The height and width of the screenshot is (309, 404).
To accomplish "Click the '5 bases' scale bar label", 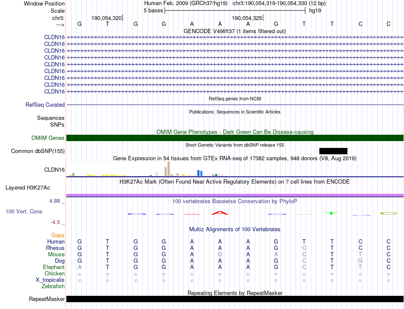I will pyautogui.click(x=153, y=11).
